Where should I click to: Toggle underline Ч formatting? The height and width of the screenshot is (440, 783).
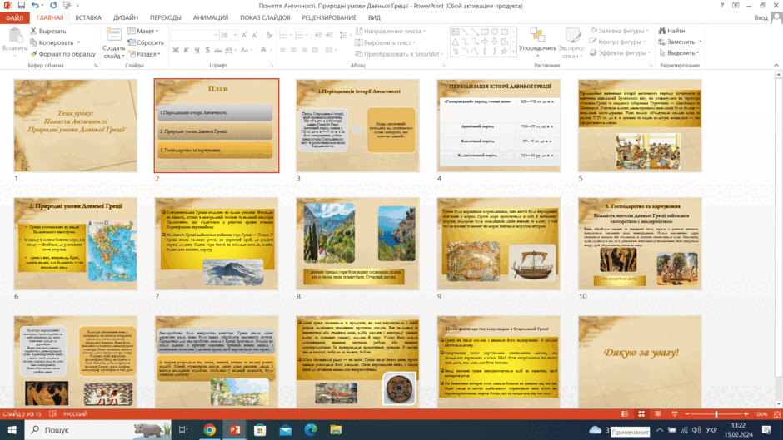pos(197,50)
